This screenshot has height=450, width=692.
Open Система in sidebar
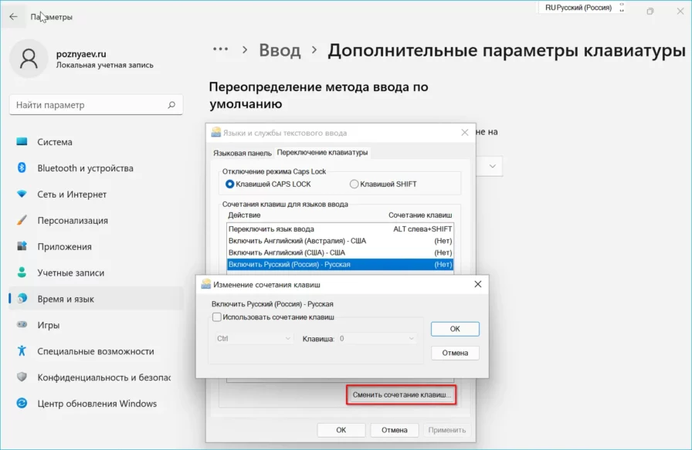pyautogui.click(x=97, y=141)
